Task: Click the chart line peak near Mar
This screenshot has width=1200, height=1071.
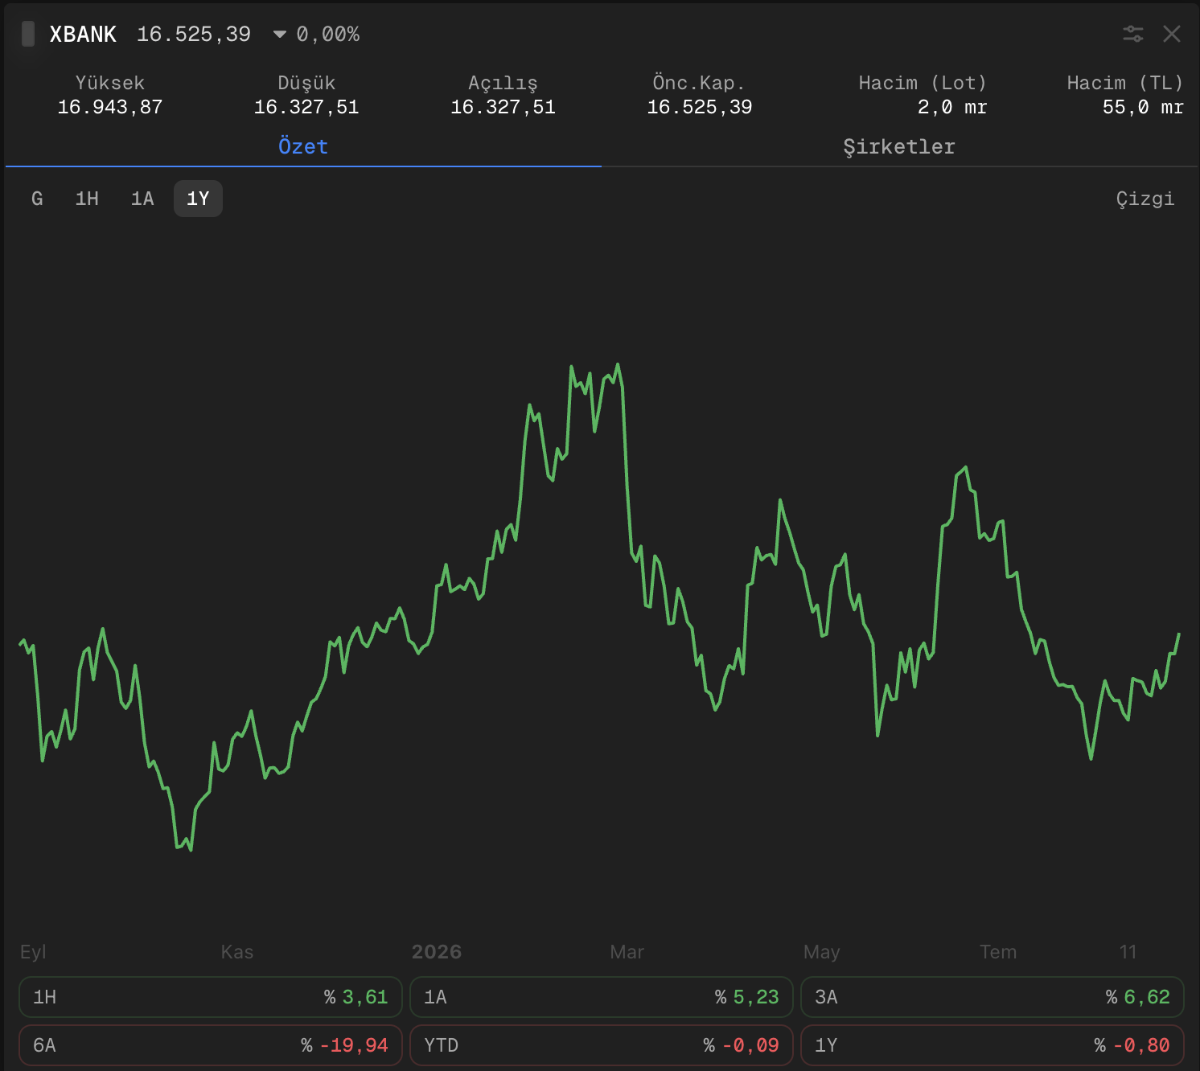Action: coord(618,365)
